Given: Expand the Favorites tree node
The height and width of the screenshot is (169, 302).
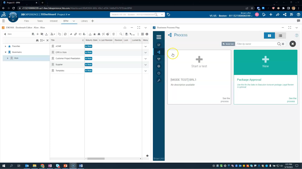Looking at the screenshot, I should [x=5, y=46].
